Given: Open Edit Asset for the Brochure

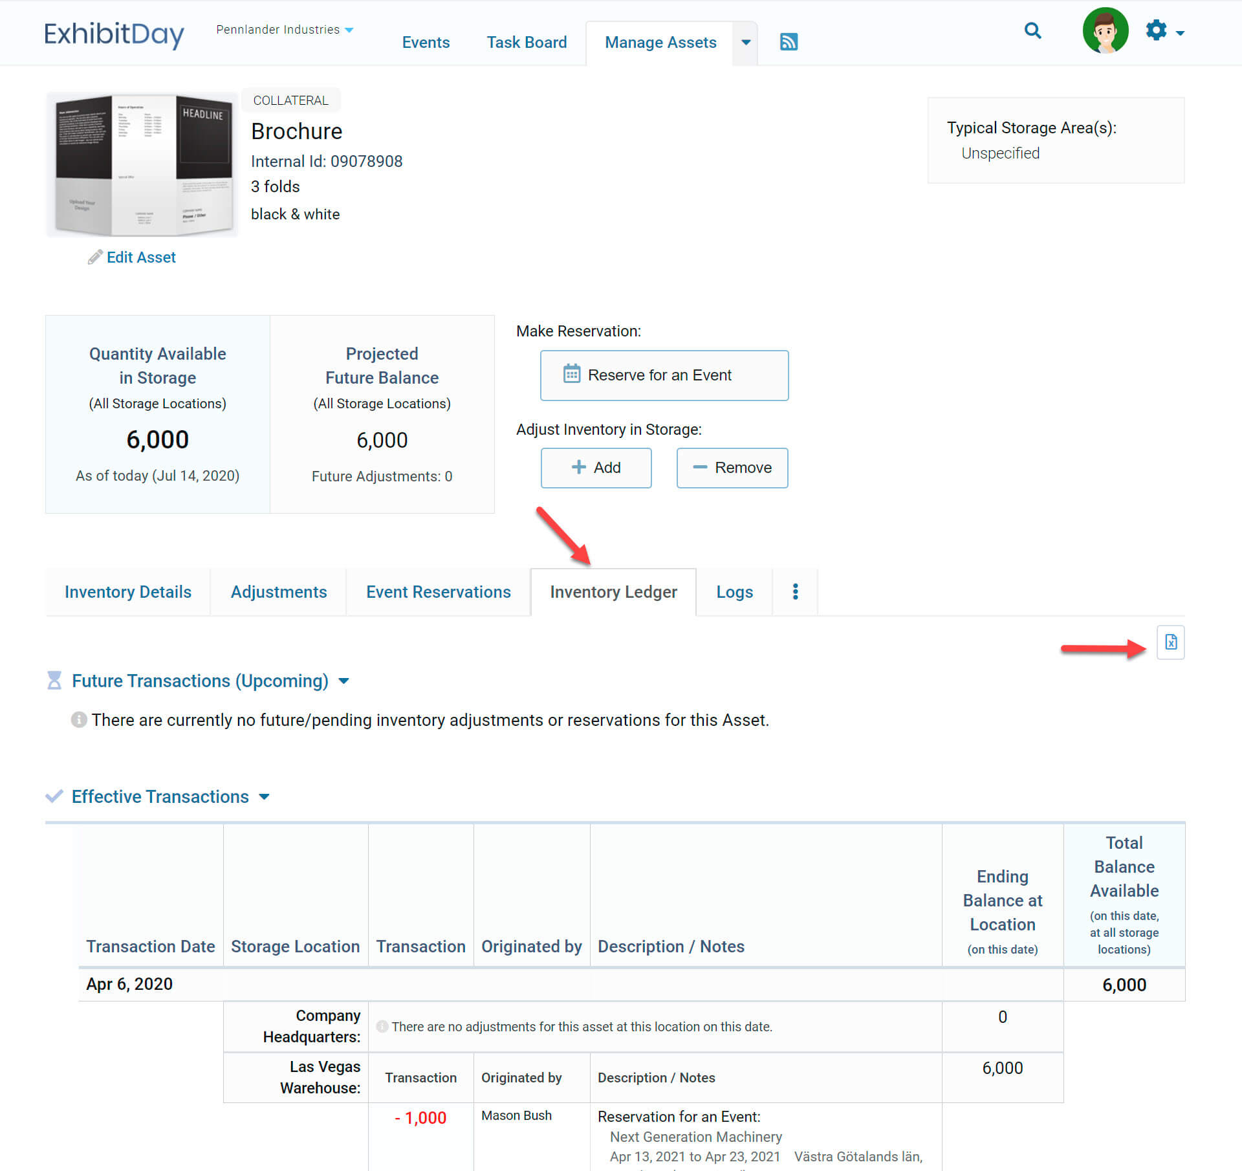Looking at the screenshot, I should [x=141, y=257].
